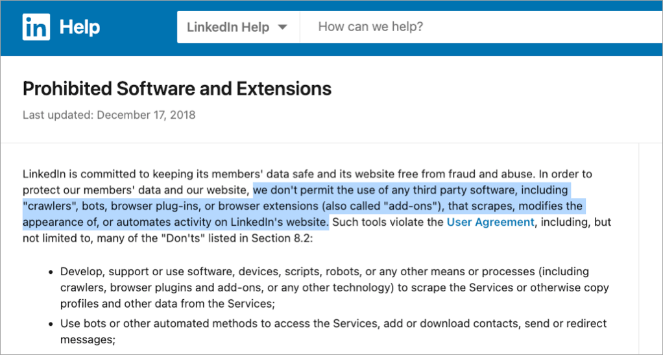The image size is (663, 355).
Task: Click the LinkedIn "in" logo icon
Action: click(x=36, y=27)
